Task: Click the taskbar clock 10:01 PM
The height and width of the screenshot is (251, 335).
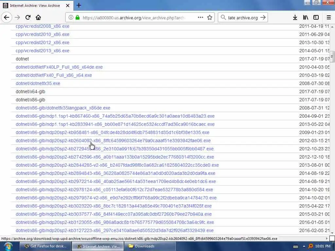Action: (323, 246)
